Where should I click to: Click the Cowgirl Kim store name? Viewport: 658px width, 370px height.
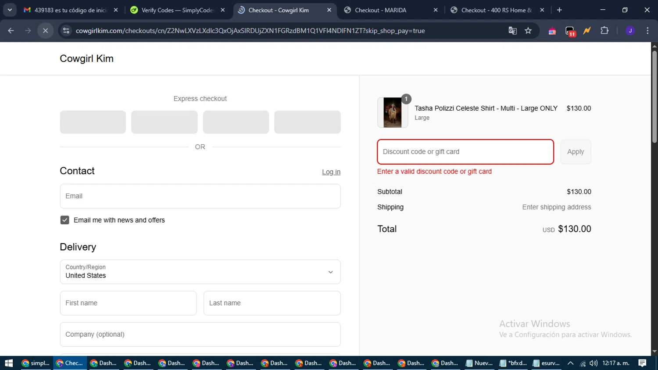(86, 58)
